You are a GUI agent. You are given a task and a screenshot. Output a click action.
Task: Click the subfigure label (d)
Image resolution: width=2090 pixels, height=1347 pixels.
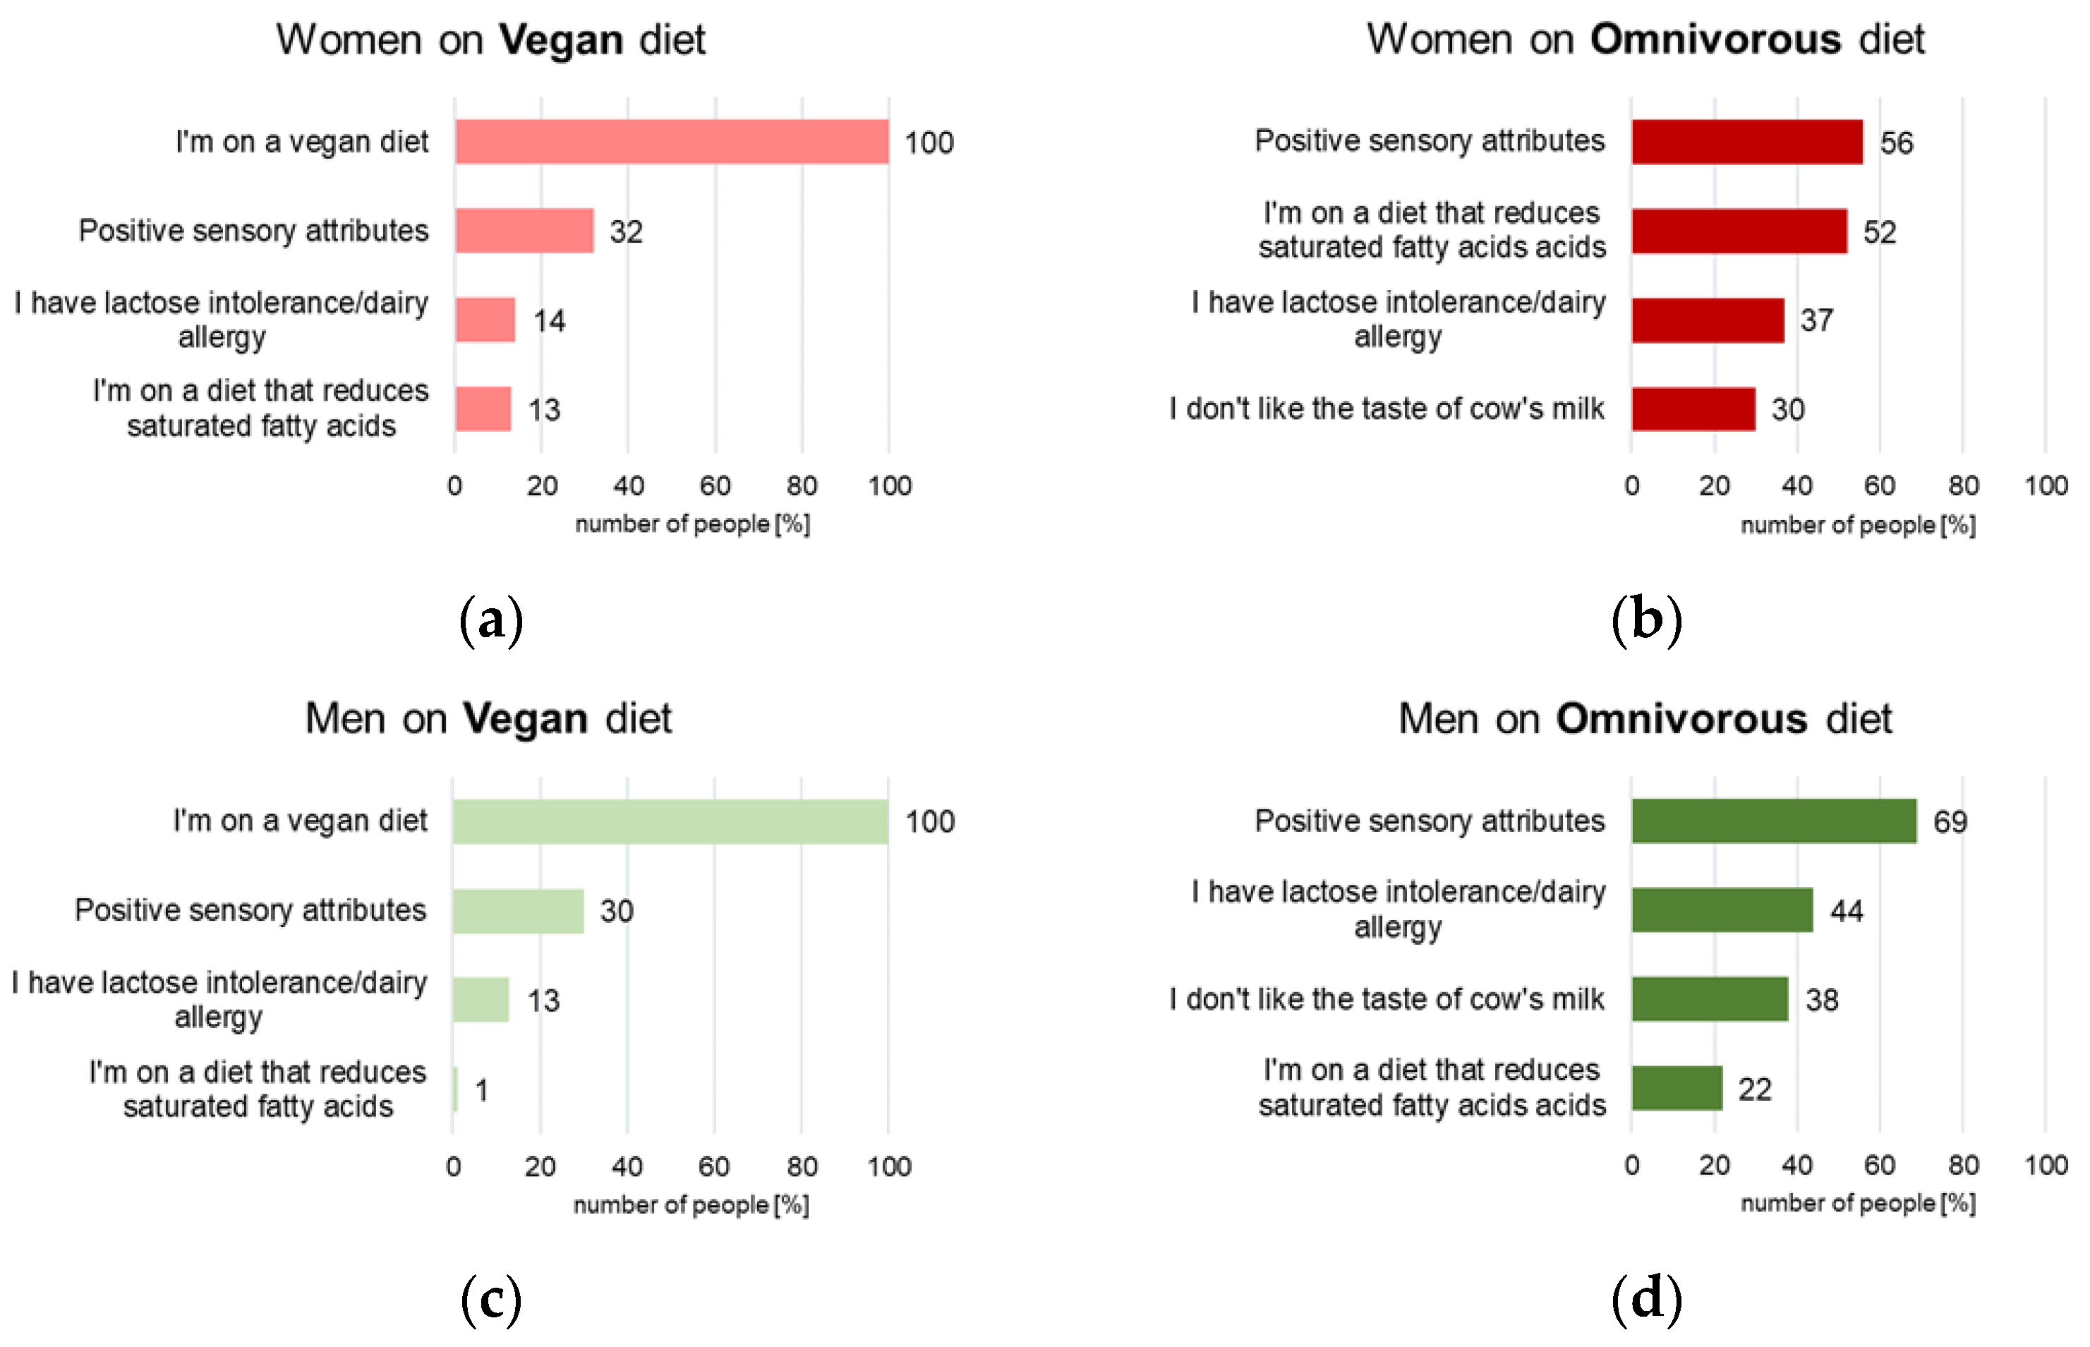tap(1645, 1298)
